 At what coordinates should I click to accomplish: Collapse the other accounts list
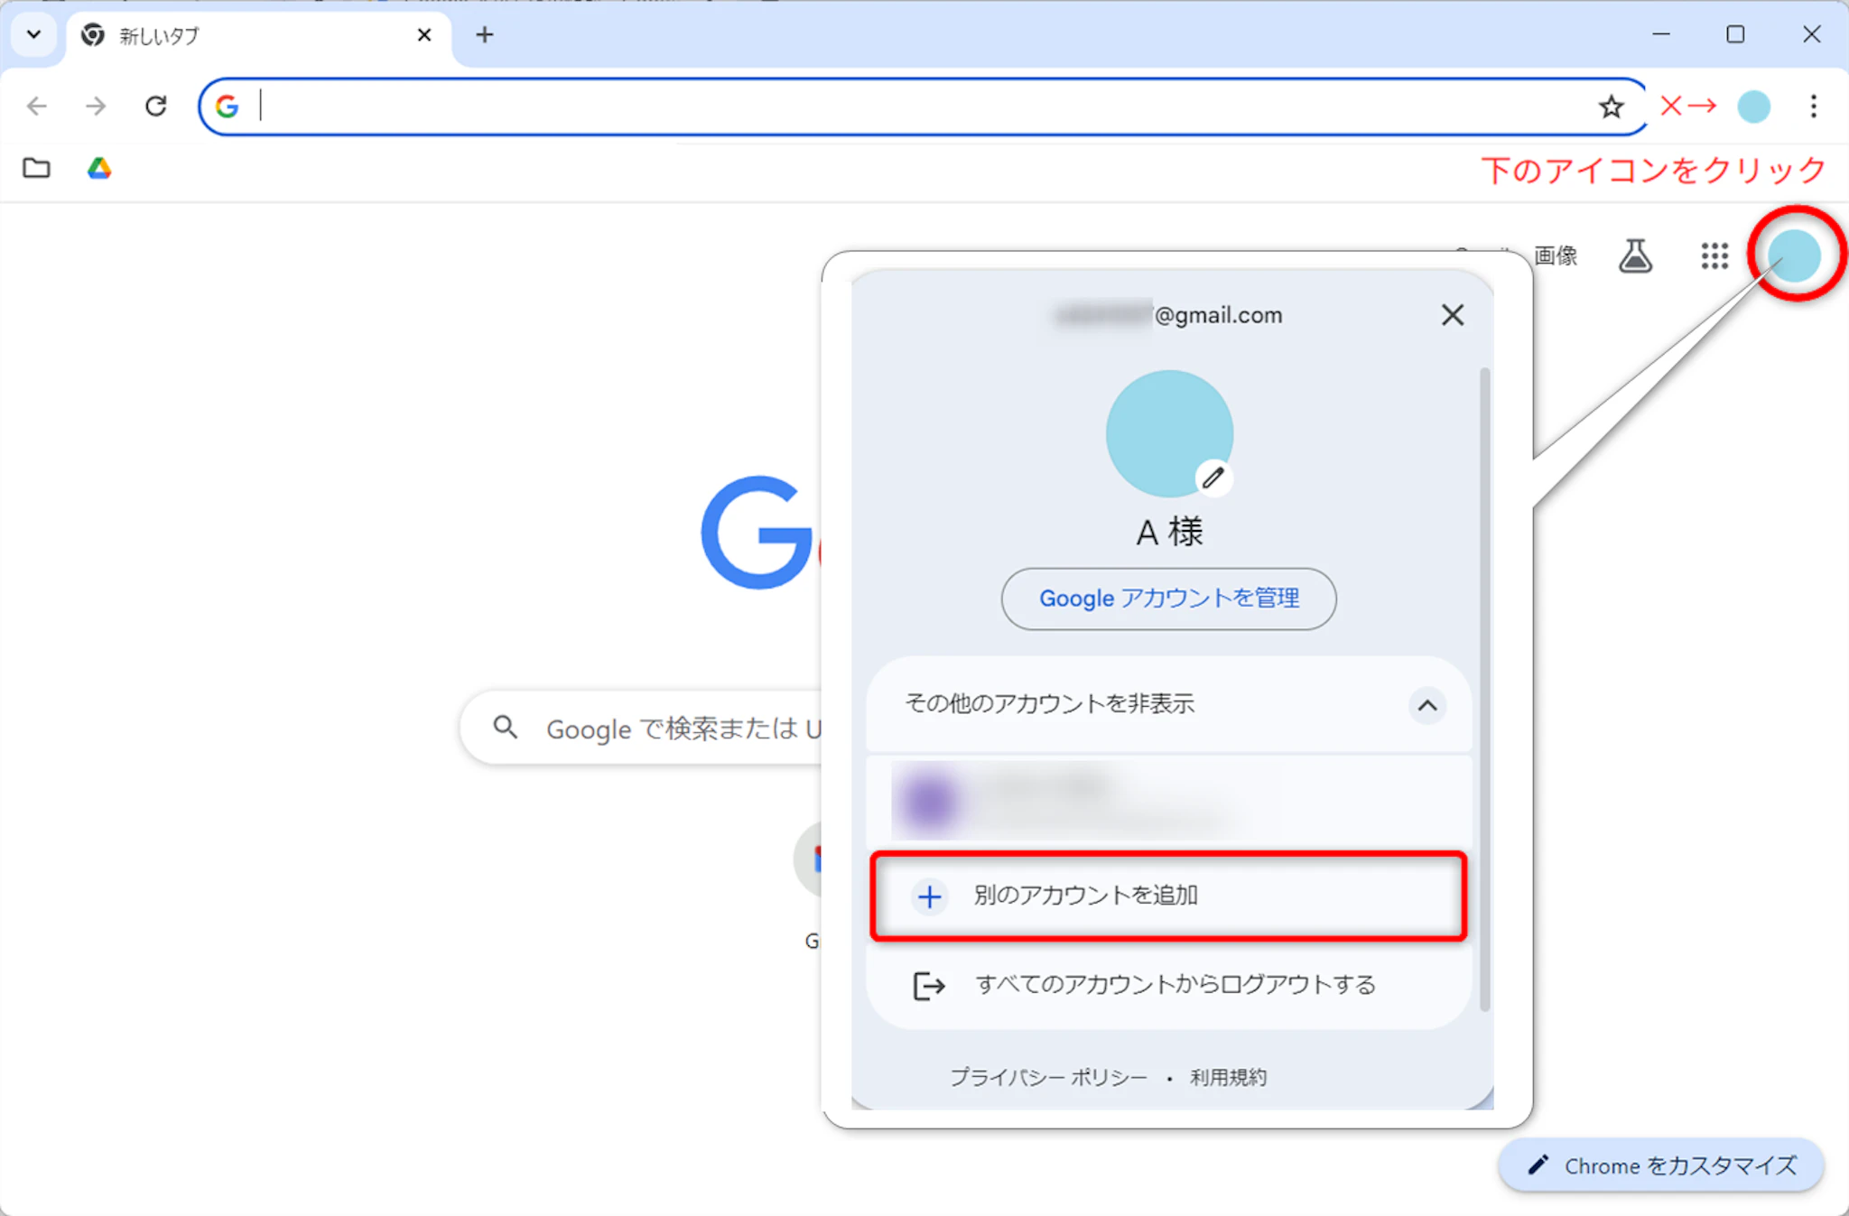click(1426, 705)
